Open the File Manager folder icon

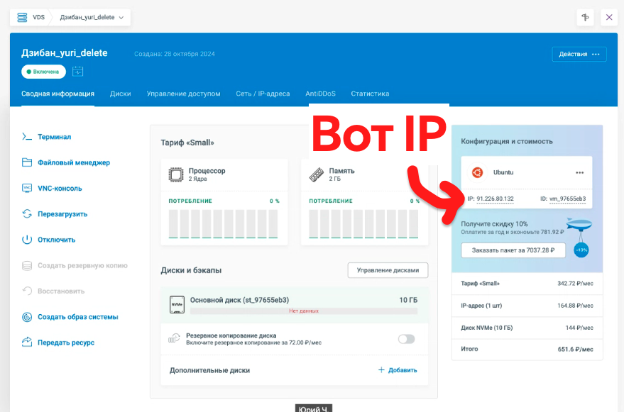coord(27,162)
